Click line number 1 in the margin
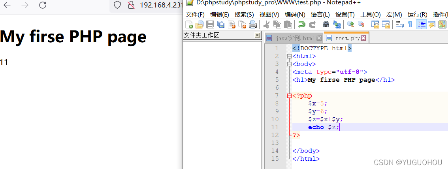This screenshot has width=448, height=169. coord(276,48)
